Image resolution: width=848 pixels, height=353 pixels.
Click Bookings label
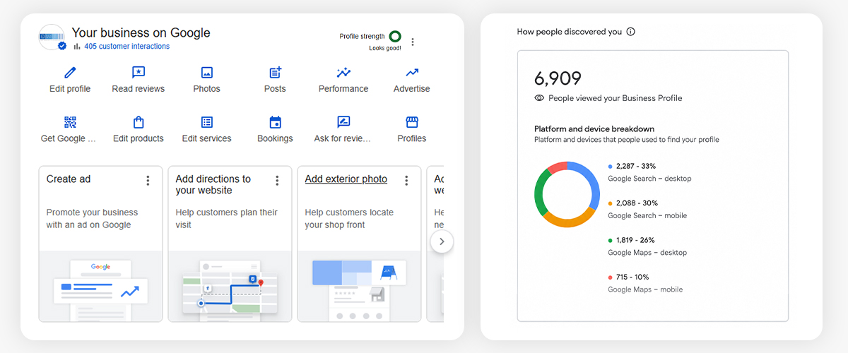coord(275,139)
